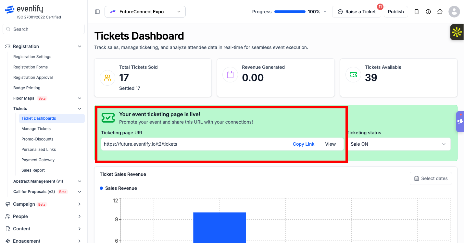
Task: Click the sidebar Search field
Action: (x=44, y=29)
